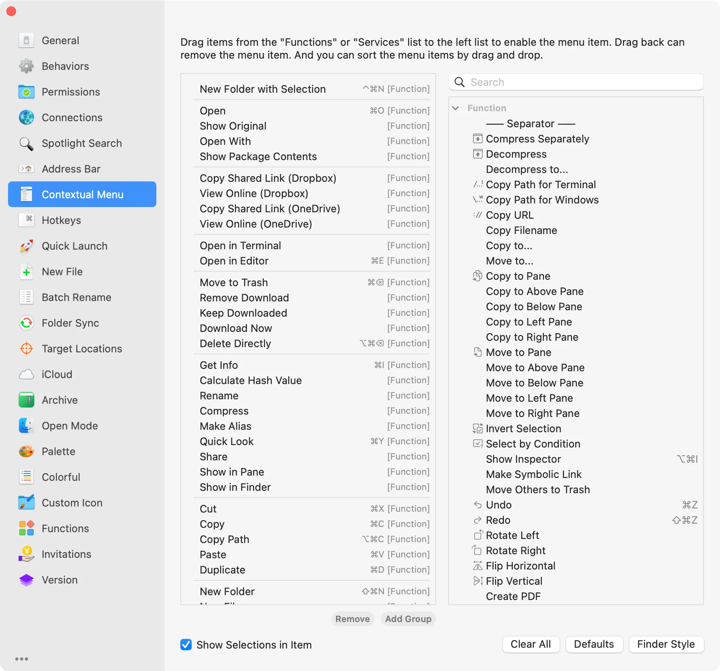
Task: Select the Spotlight Search magnifier icon
Action: [x=26, y=143]
